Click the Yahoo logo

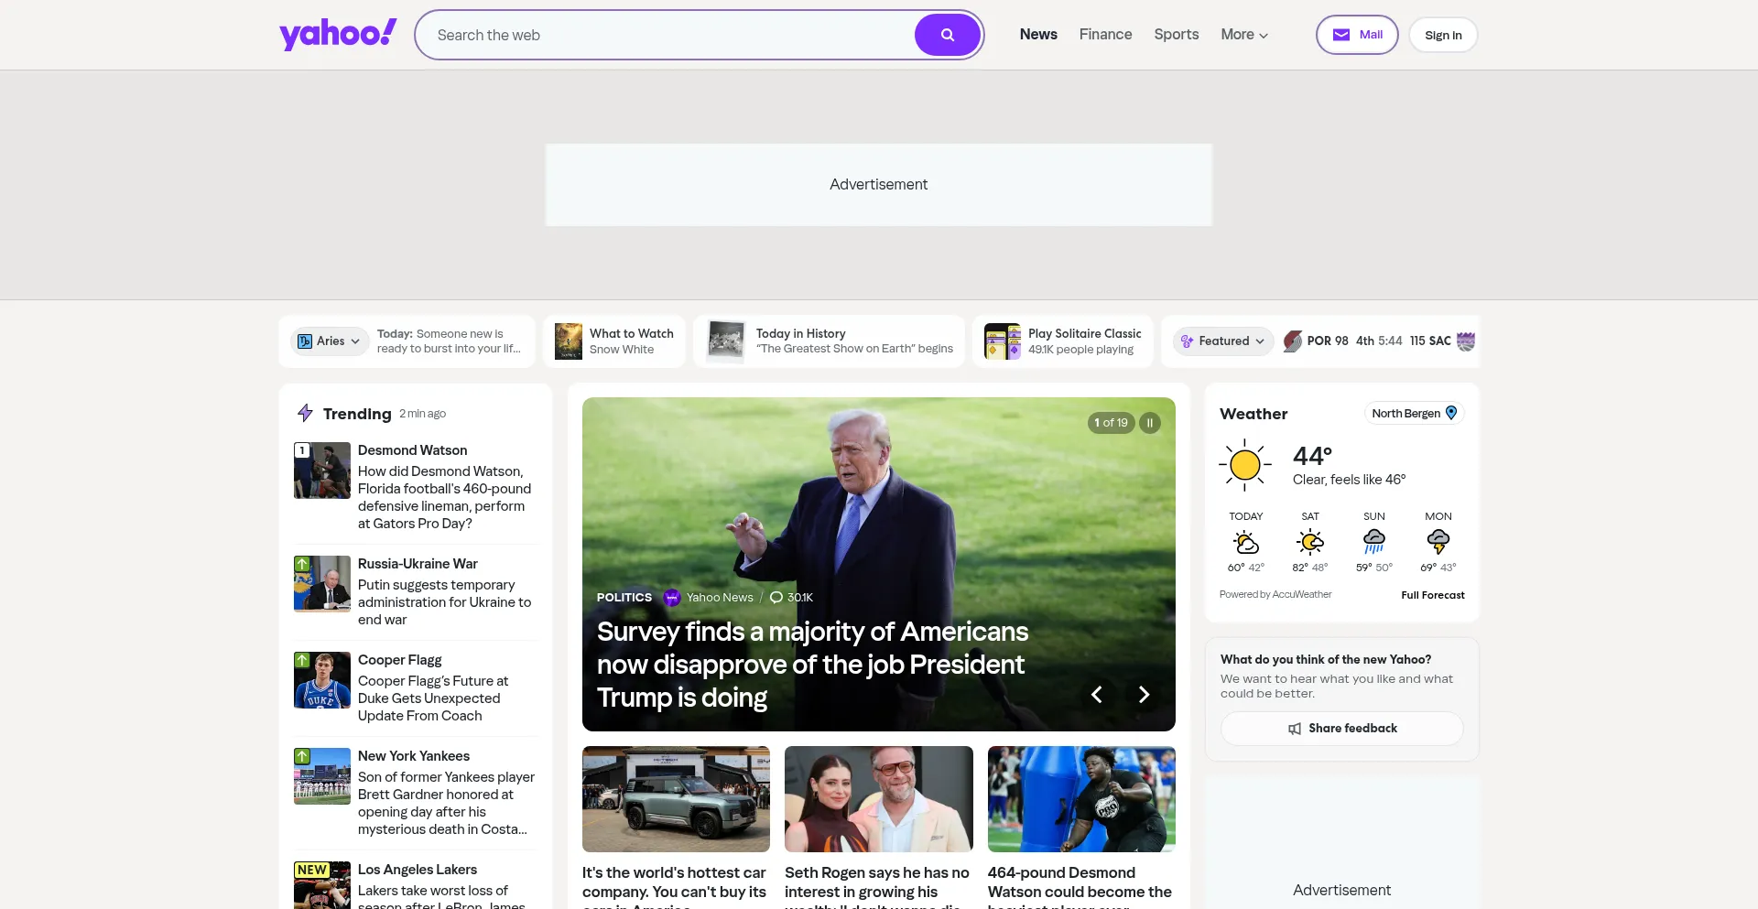point(338,35)
